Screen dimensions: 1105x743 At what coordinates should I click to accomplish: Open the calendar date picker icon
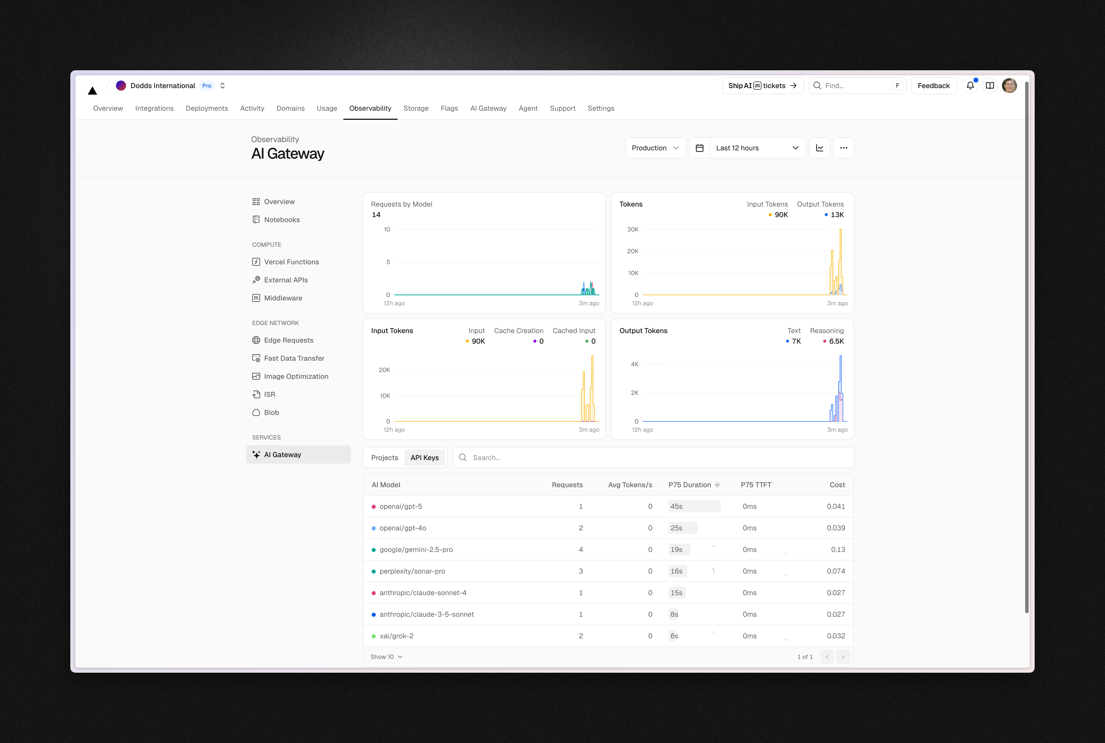tap(699, 147)
